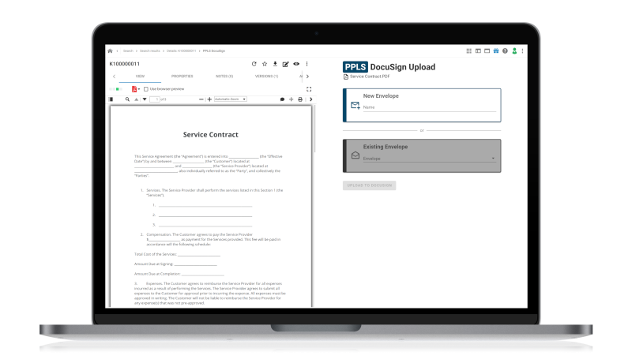Open find in document magnifier
Viewport: 632px width, 363px height.
[x=127, y=99]
